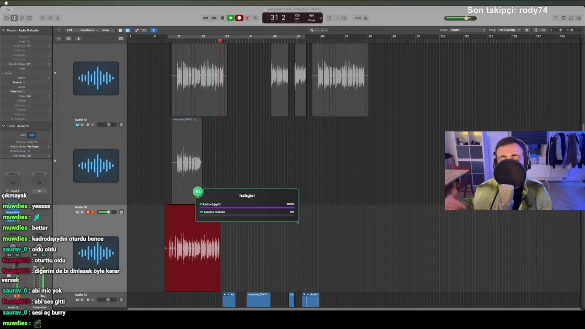Solo the Audio 15 track
585x329 pixels.
[82, 212]
